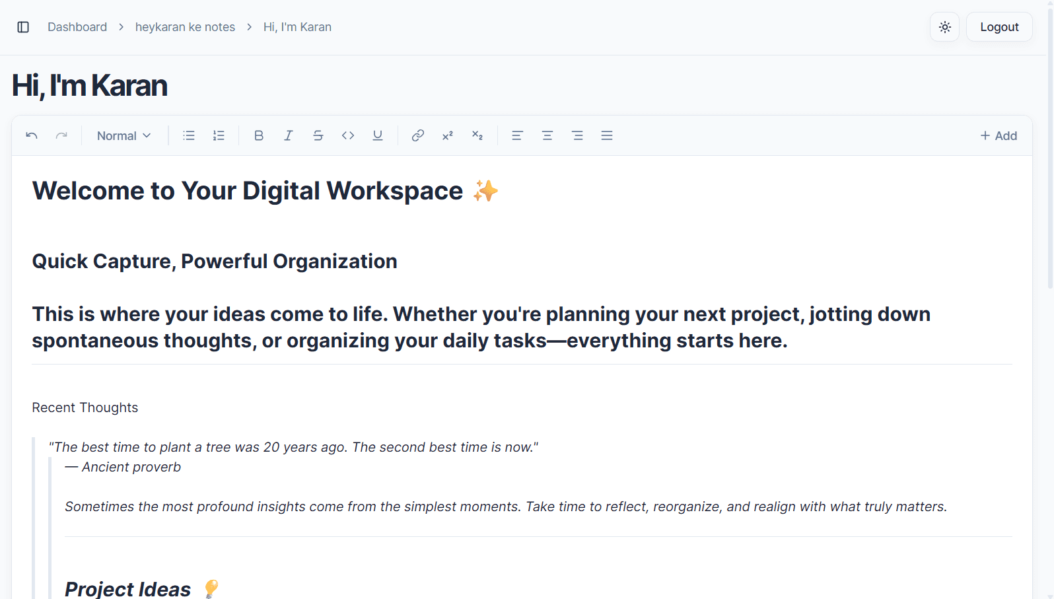The image size is (1054, 599).
Task: Open heykaran ke notes breadcrumb
Action: coord(185,27)
